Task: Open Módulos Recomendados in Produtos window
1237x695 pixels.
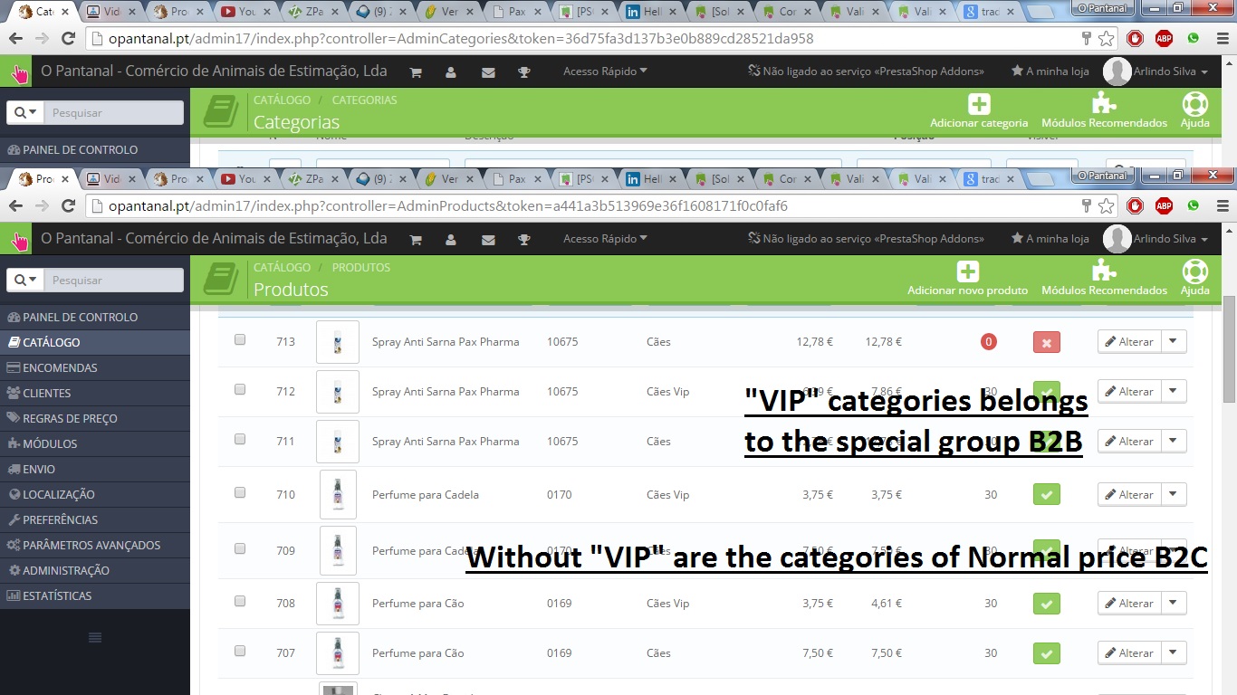Action: tap(1104, 279)
